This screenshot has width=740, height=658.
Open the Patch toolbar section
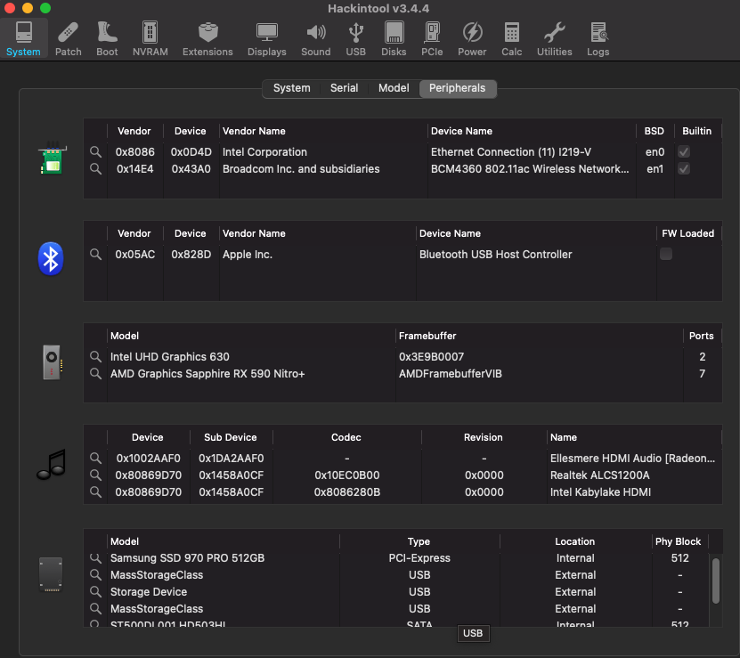coord(68,38)
